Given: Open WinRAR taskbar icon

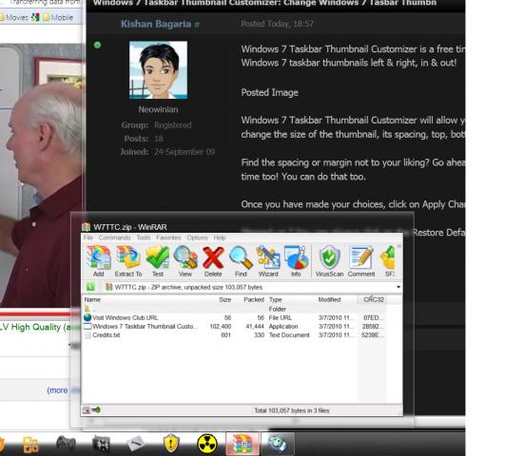Looking at the screenshot, I should 243,444.
